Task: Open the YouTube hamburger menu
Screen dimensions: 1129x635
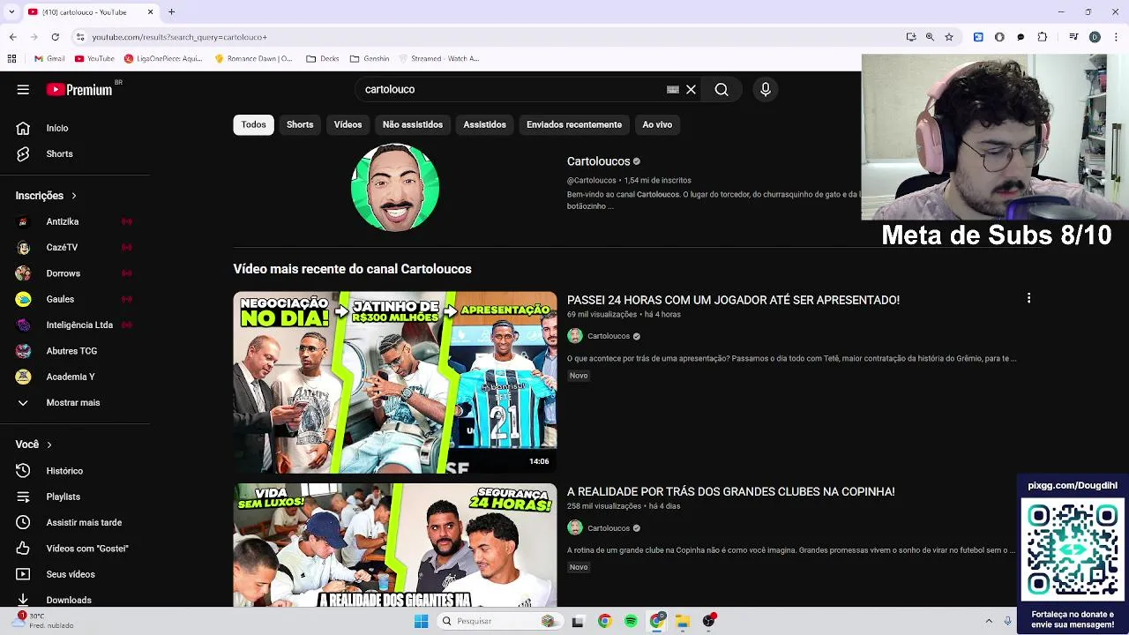Action: tap(23, 89)
